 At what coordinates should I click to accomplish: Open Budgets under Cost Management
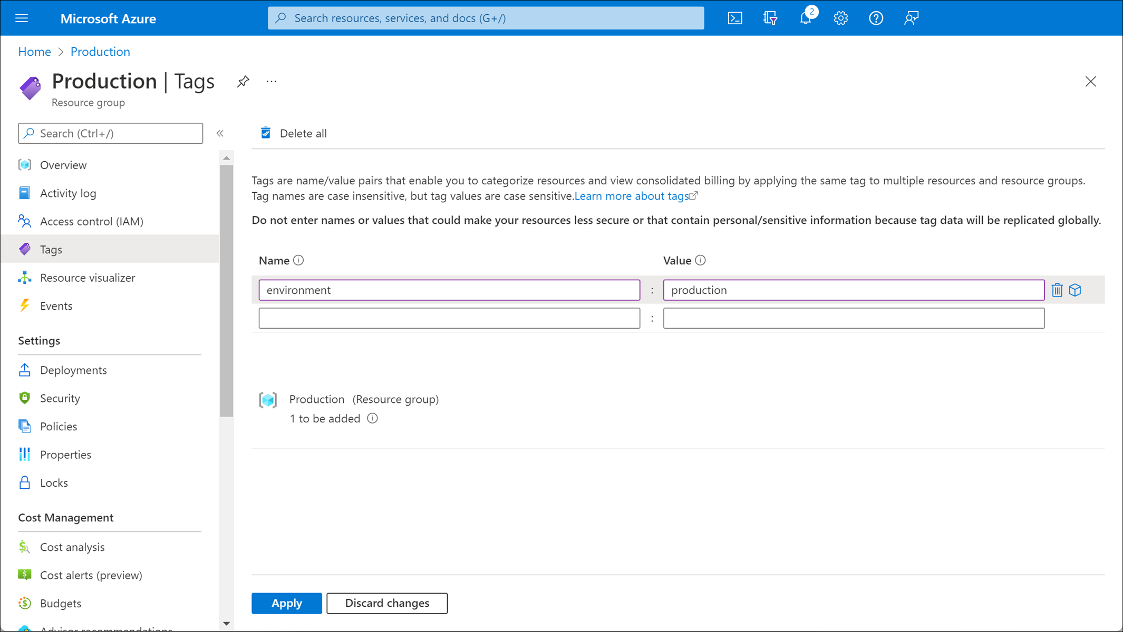coord(110,603)
